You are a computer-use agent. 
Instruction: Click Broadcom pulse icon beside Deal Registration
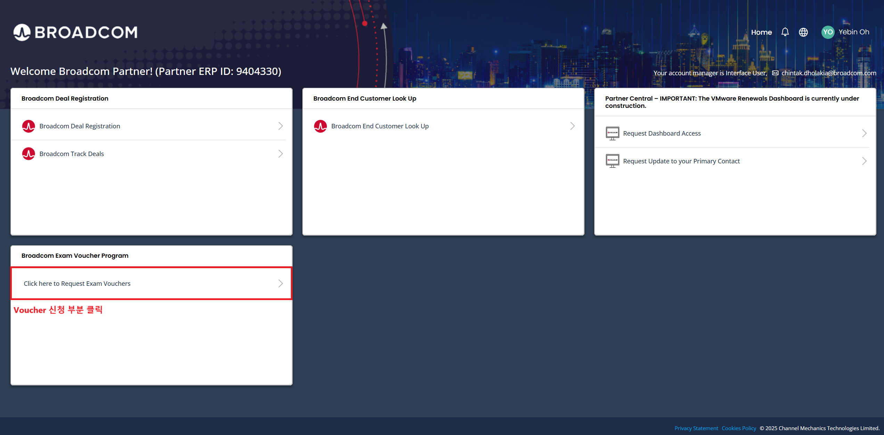point(28,126)
